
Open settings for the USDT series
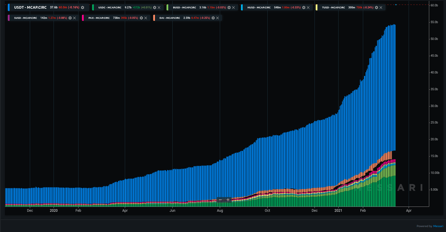pyautogui.click(x=83, y=8)
